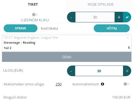This screenshot has width=134, height=105.
Task: Increase the one-click stake with plus button
Action: coord(119,17)
